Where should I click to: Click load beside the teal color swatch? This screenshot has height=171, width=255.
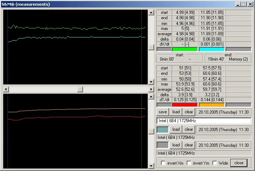[x=176, y=129]
